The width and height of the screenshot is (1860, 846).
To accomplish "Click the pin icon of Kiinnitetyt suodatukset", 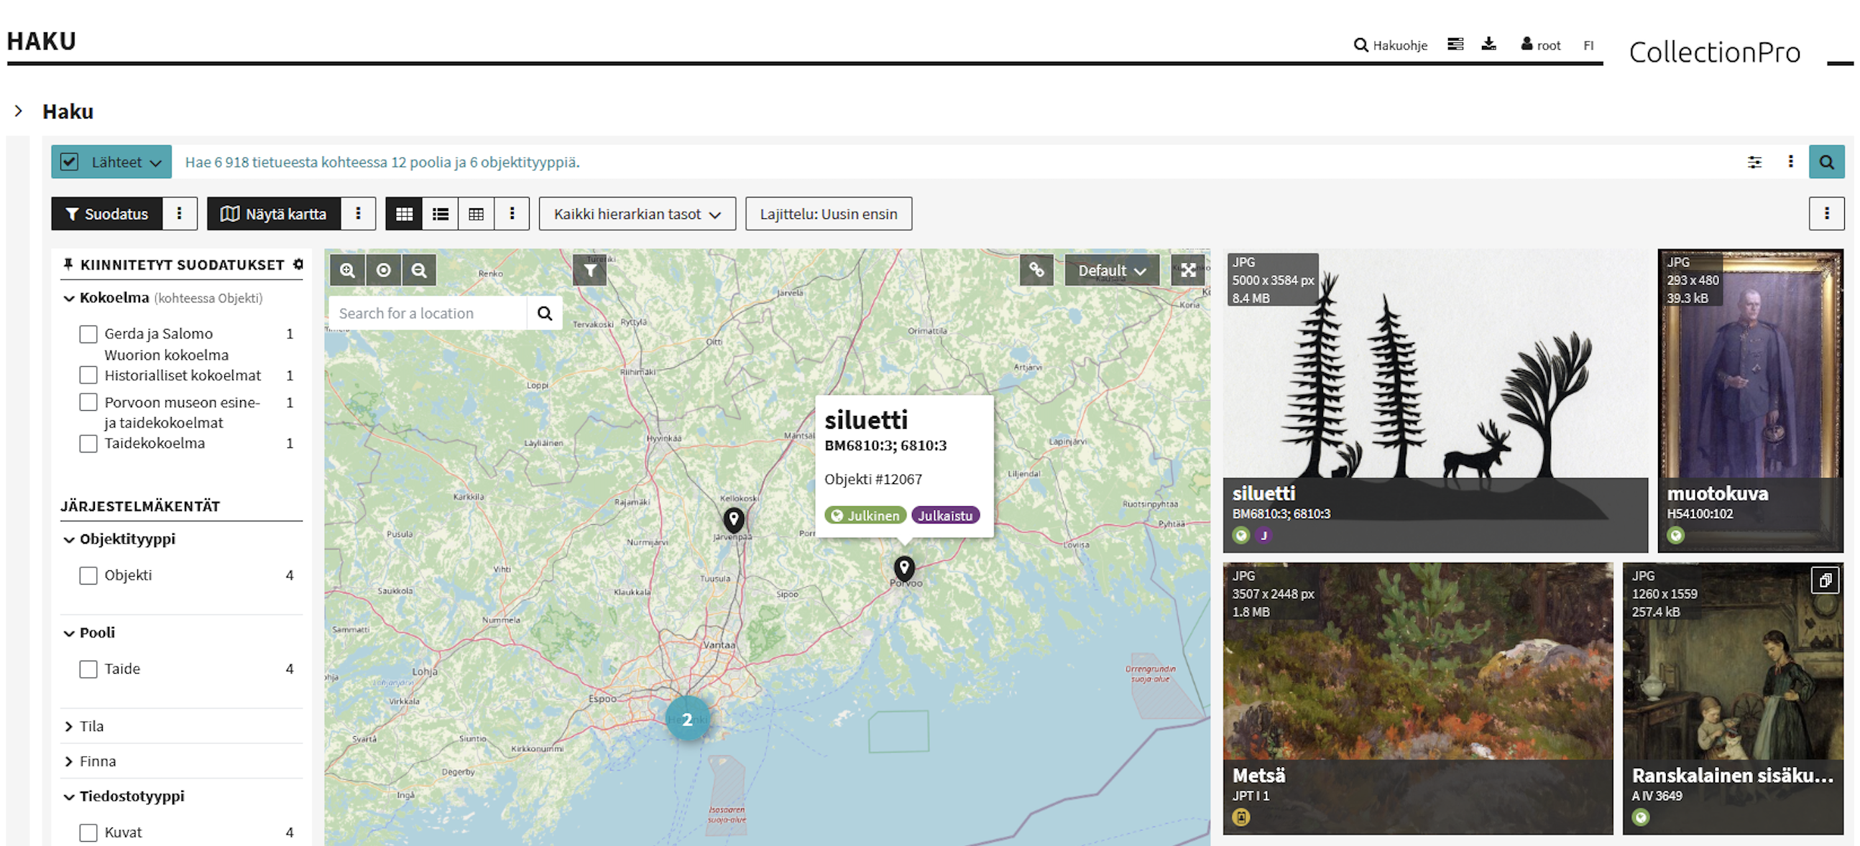I will pyautogui.click(x=68, y=265).
